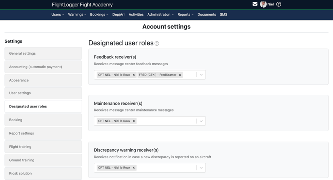
Task: Remove CPT NEL from Maintenance receivers
Action: click(x=134, y=121)
